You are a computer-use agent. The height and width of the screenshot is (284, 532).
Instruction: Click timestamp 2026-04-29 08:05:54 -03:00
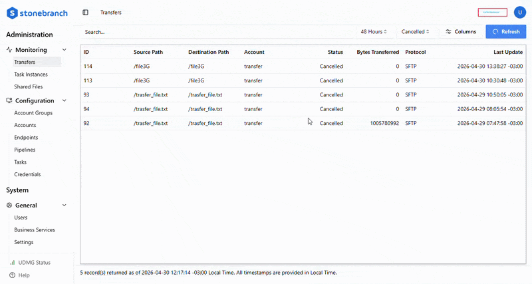(490, 109)
